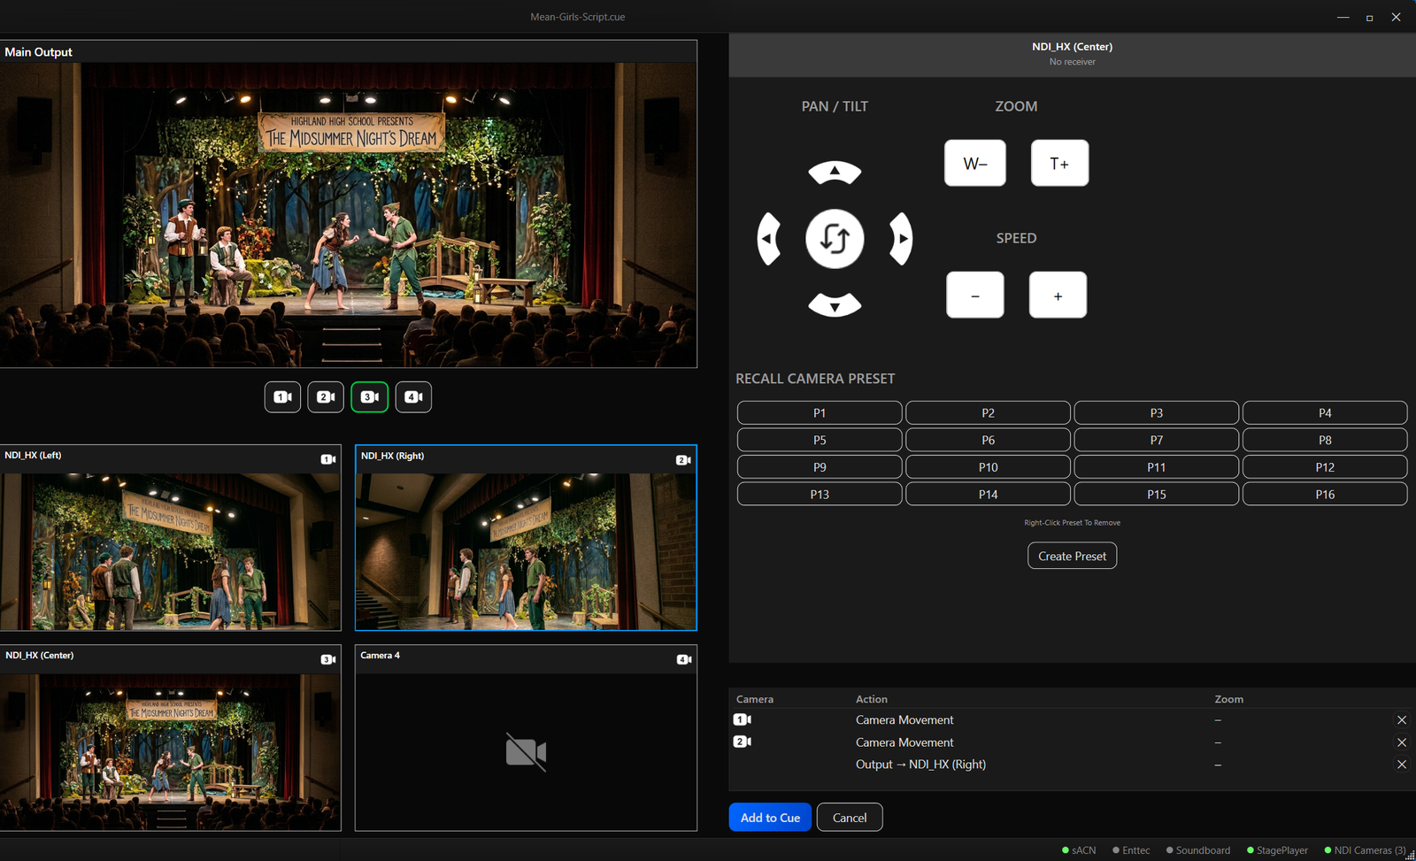Image resolution: width=1416 pixels, height=861 pixels.
Task: Click the Mean-Girls-Script.cue window title
Action: 578,17
